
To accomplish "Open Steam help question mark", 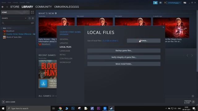I will point(165,3).
